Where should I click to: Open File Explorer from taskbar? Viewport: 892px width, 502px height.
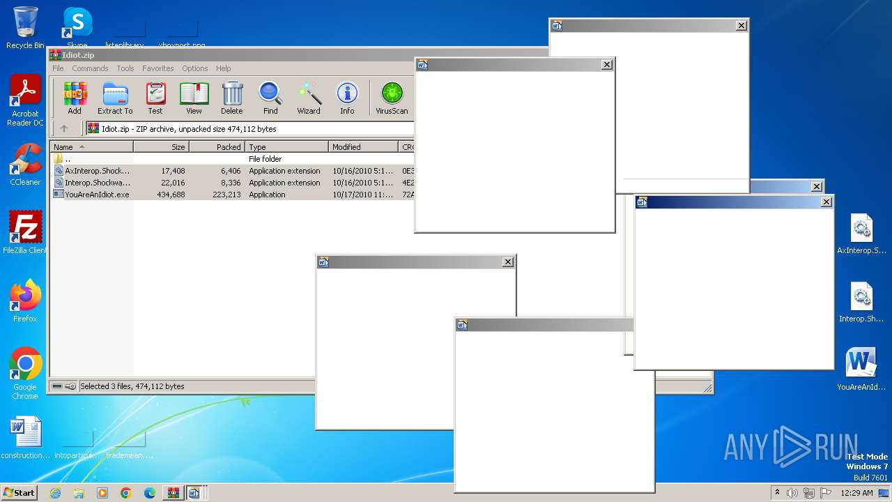(79, 493)
